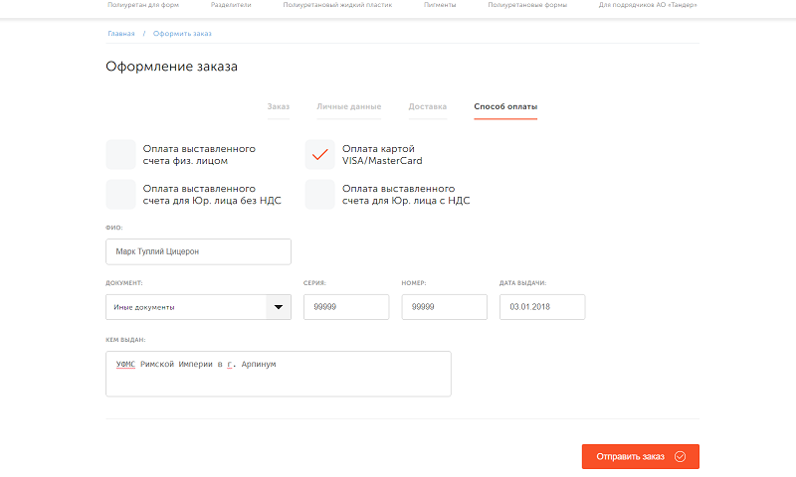Open 'Полиуретан для форм' menu item
Viewport: 796px width, 477px height.
(x=143, y=5)
